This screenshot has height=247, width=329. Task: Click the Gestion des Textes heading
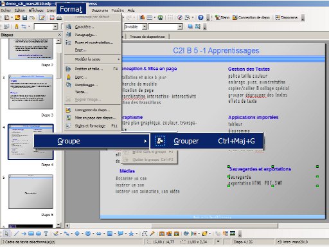pyautogui.click(x=249, y=69)
